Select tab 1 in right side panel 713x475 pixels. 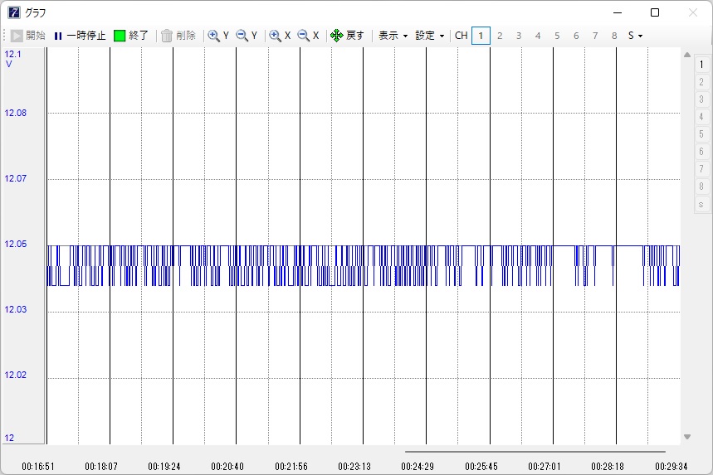(701, 64)
